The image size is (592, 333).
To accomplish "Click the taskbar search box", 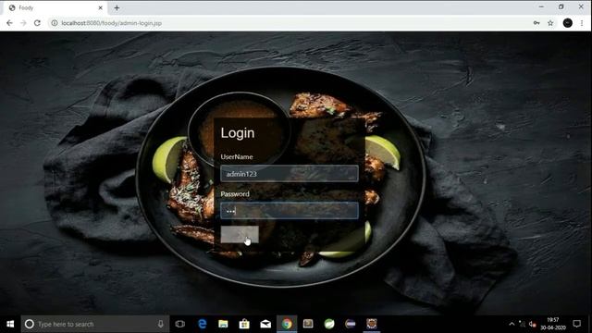I will point(94,324).
